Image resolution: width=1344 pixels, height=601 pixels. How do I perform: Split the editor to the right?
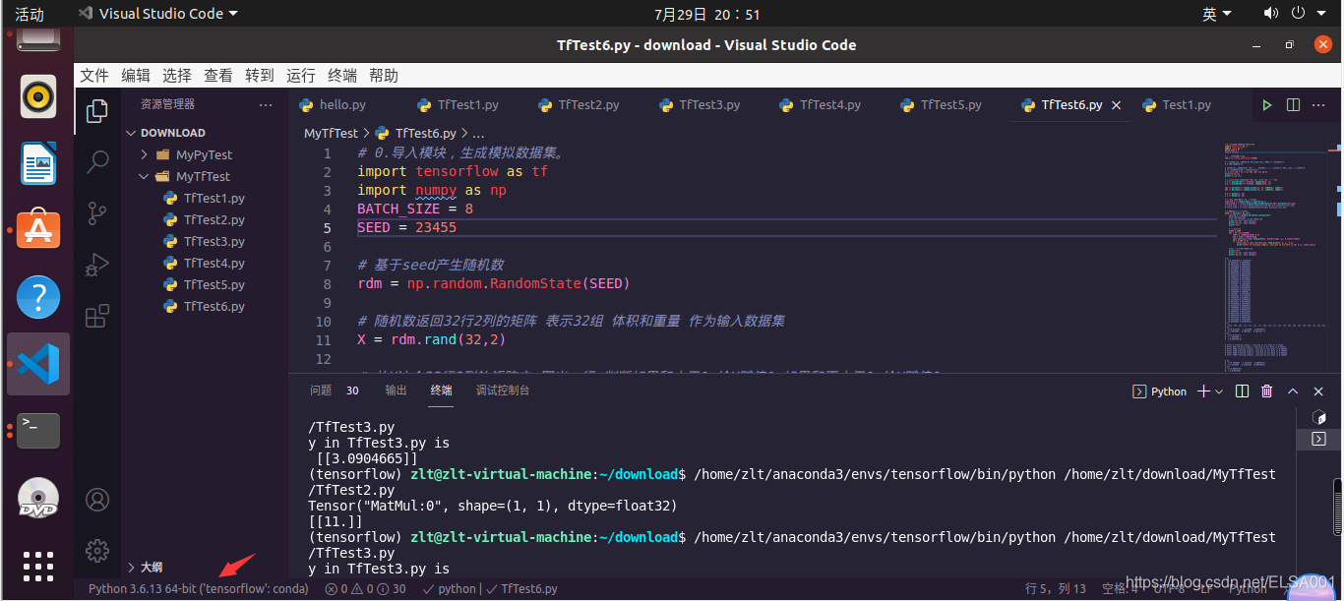1293,104
